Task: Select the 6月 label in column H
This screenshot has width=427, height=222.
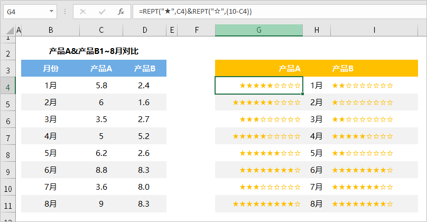Action: tap(316, 170)
